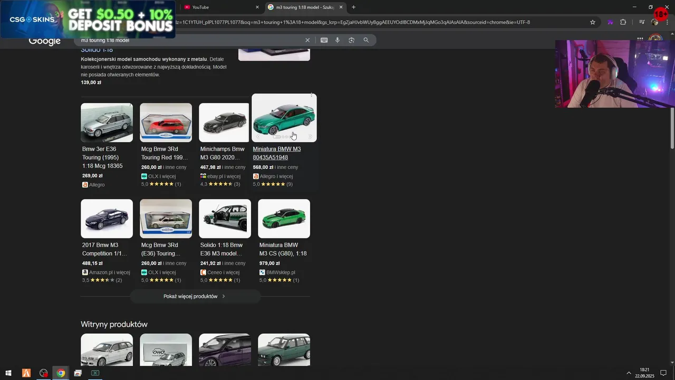This screenshot has width=675, height=380.
Task: Open the silver BMW touring thumbnail in Witryny produktów
Action: click(x=107, y=349)
